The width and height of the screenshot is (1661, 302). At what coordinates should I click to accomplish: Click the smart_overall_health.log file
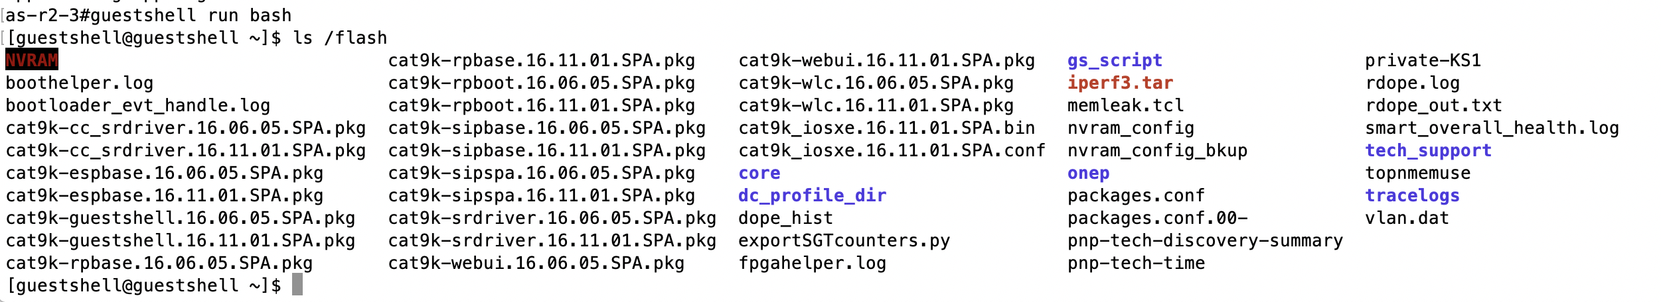(x=1492, y=128)
